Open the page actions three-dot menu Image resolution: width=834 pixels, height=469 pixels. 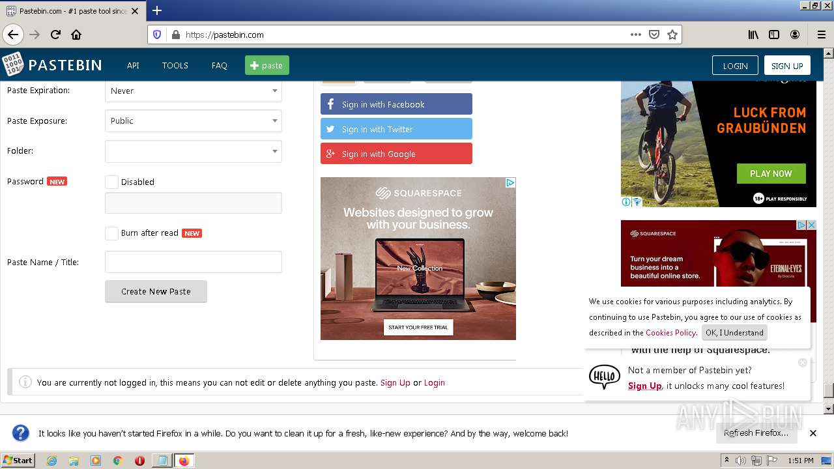point(636,35)
